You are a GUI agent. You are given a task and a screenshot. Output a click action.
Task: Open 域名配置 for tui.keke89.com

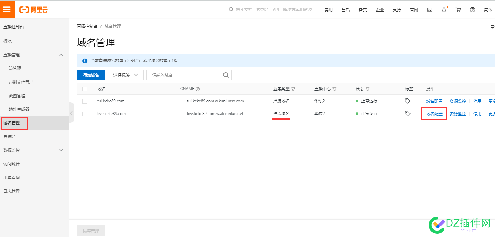434,101
